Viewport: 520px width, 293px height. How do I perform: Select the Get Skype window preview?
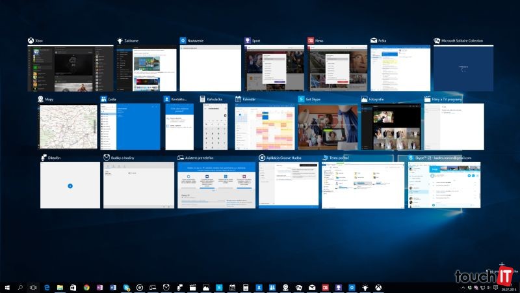click(x=328, y=127)
